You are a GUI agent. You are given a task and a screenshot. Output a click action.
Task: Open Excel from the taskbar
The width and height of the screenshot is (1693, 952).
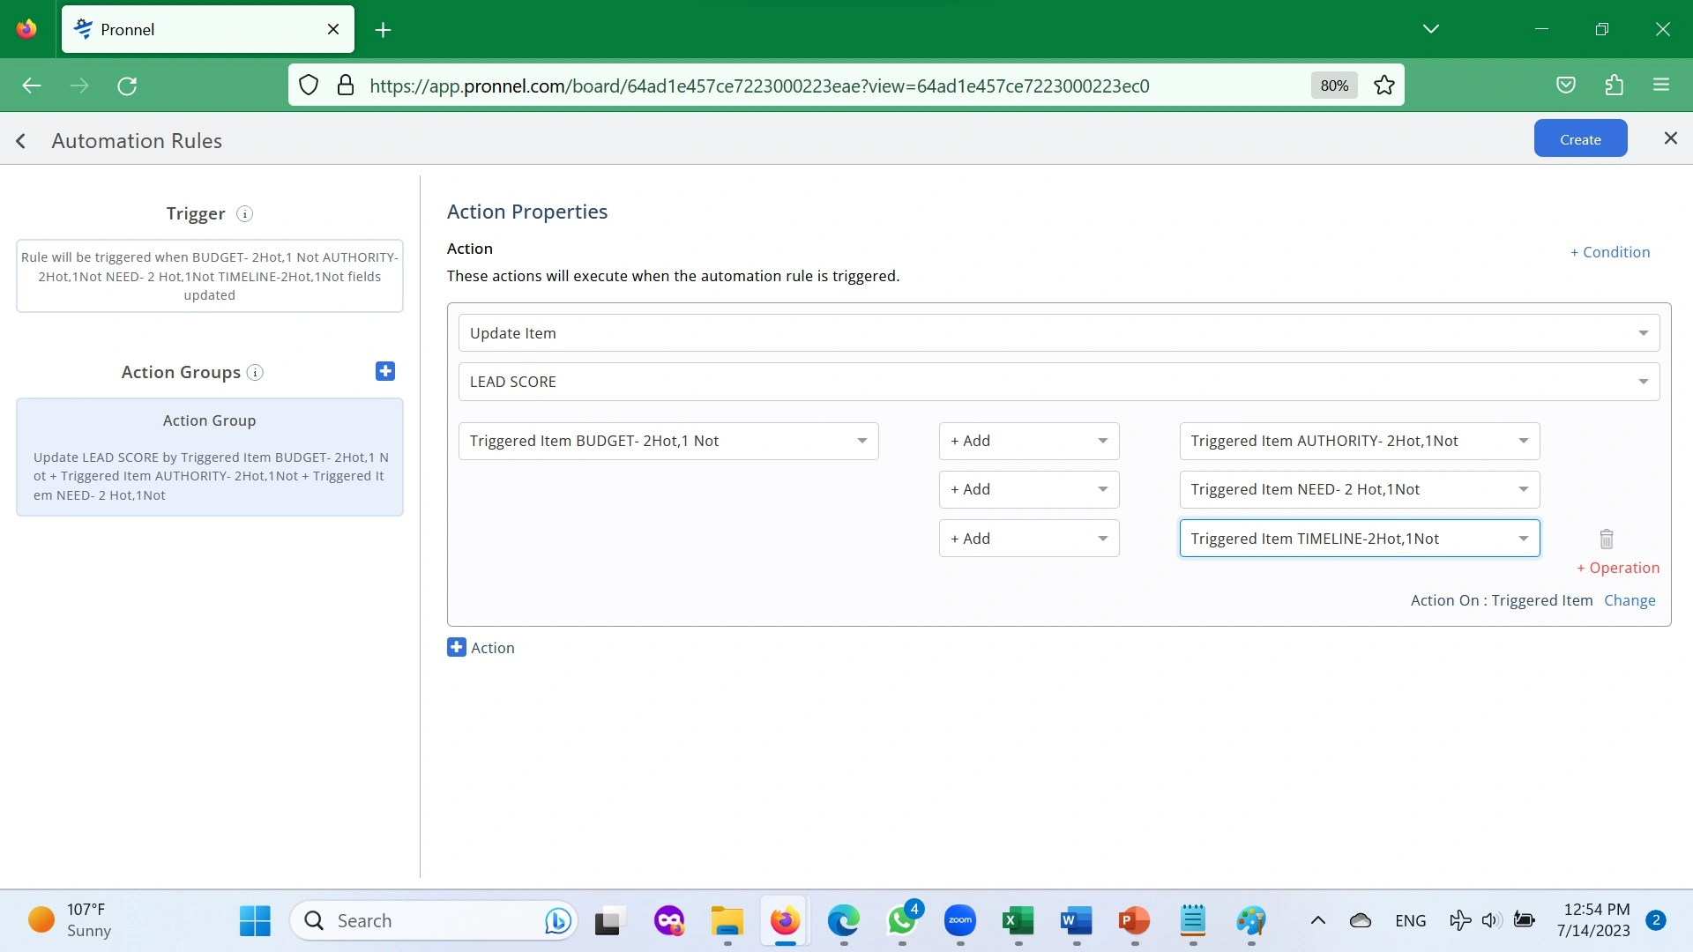point(1018,921)
